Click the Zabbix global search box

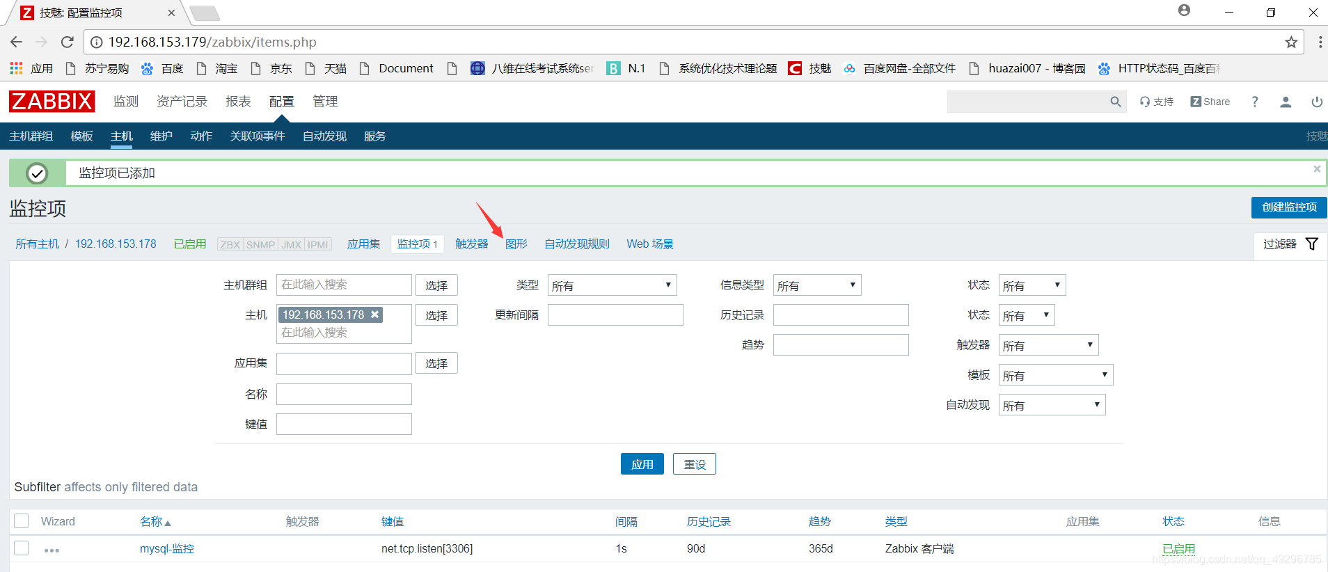click(x=1027, y=102)
